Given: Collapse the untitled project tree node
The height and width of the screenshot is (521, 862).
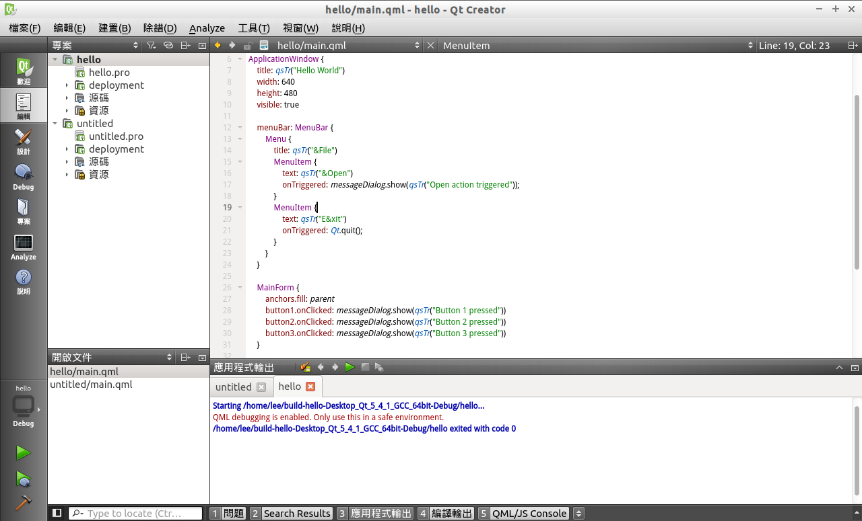Looking at the screenshot, I should (55, 124).
